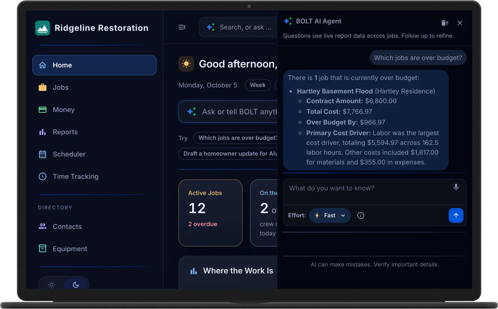Close the BOLT AI Agent panel

point(460,23)
